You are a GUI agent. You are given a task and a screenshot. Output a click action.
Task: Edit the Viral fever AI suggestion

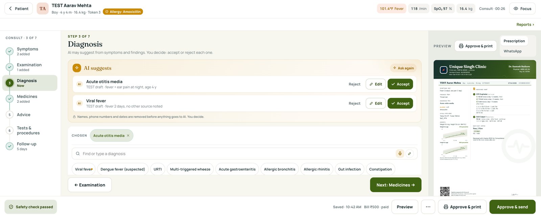pyautogui.click(x=376, y=103)
